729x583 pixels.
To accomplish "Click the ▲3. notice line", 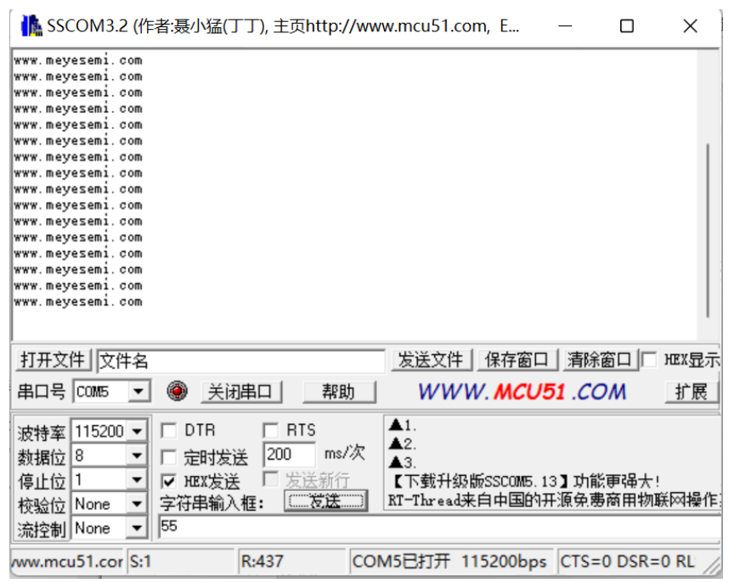I will pyautogui.click(x=403, y=462).
